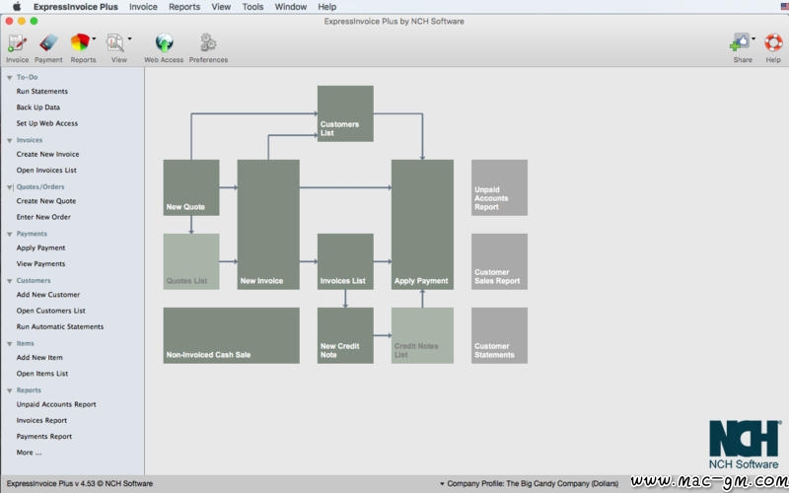Click Invoices Report link
The width and height of the screenshot is (789, 493).
41,420
